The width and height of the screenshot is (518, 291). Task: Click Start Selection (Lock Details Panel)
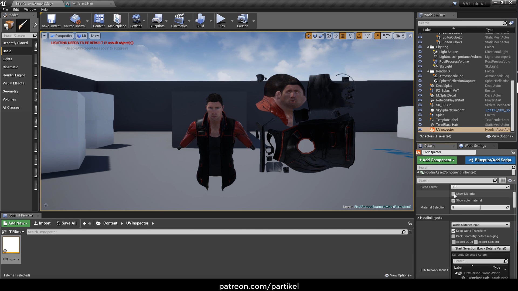point(480,248)
